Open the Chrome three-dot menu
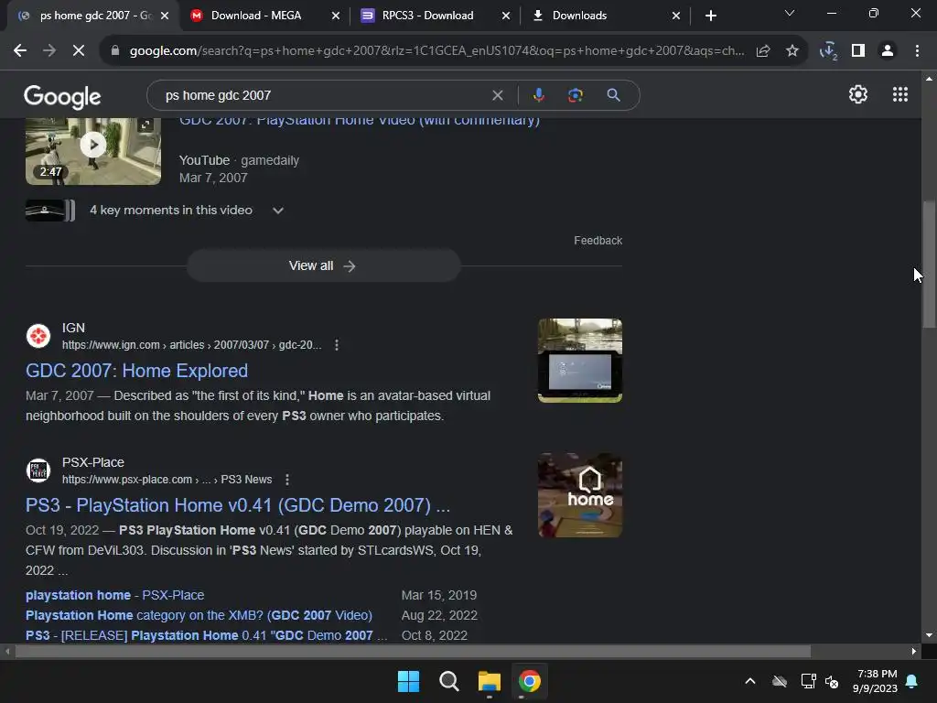The image size is (937, 703). [917, 51]
